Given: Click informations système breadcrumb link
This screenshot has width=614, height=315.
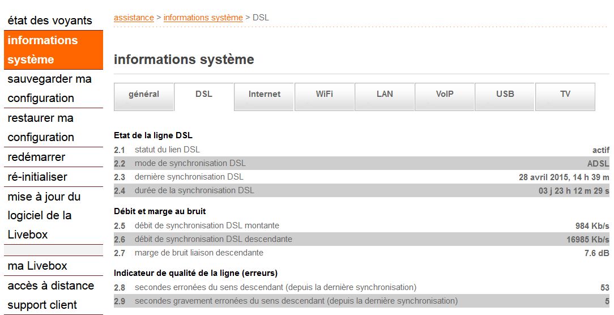Looking at the screenshot, I should click(203, 18).
